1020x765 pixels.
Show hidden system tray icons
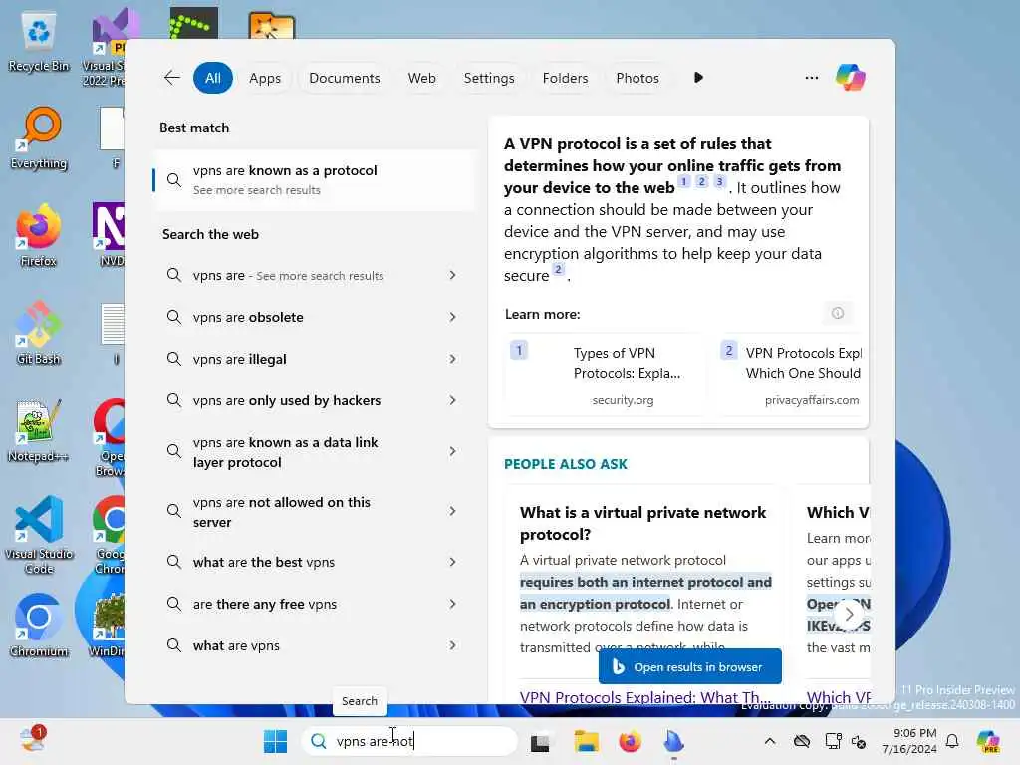770,741
